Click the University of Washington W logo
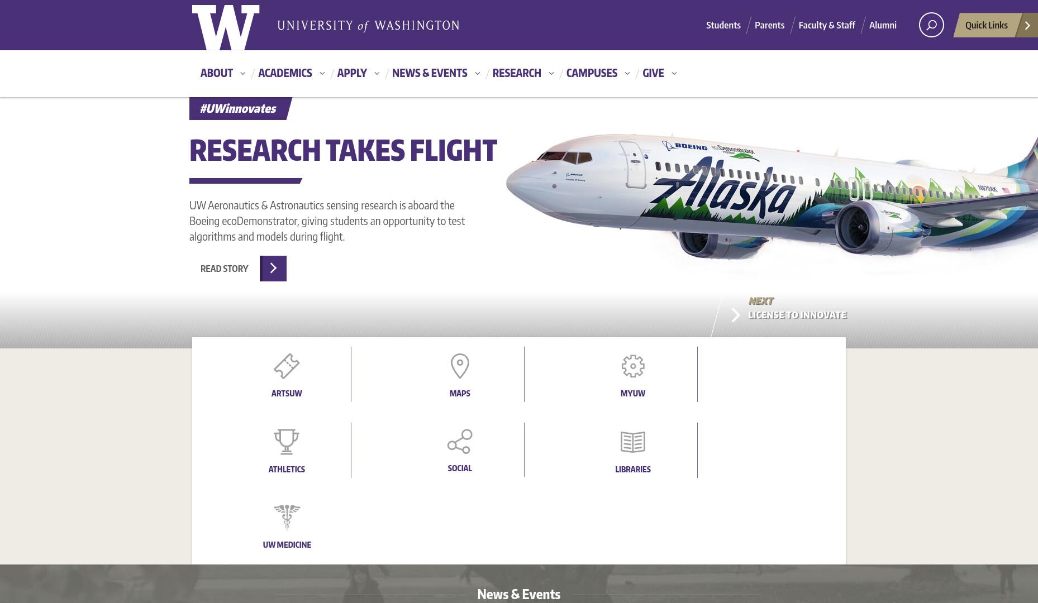The height and width of the screenshot is (603, 1038). pyautogui.click(x=226, y=27)
